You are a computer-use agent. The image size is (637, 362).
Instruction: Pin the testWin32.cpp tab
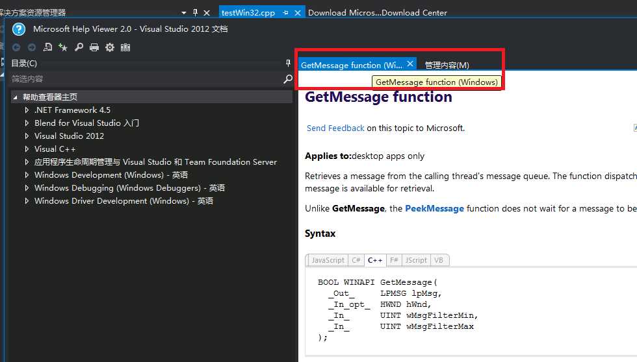click(285, 13)
